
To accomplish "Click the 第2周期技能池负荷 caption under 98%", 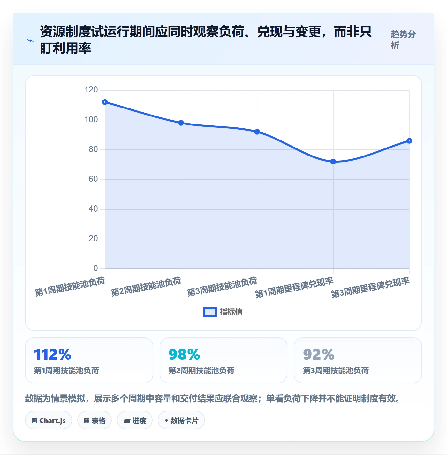I will (201, 371).
